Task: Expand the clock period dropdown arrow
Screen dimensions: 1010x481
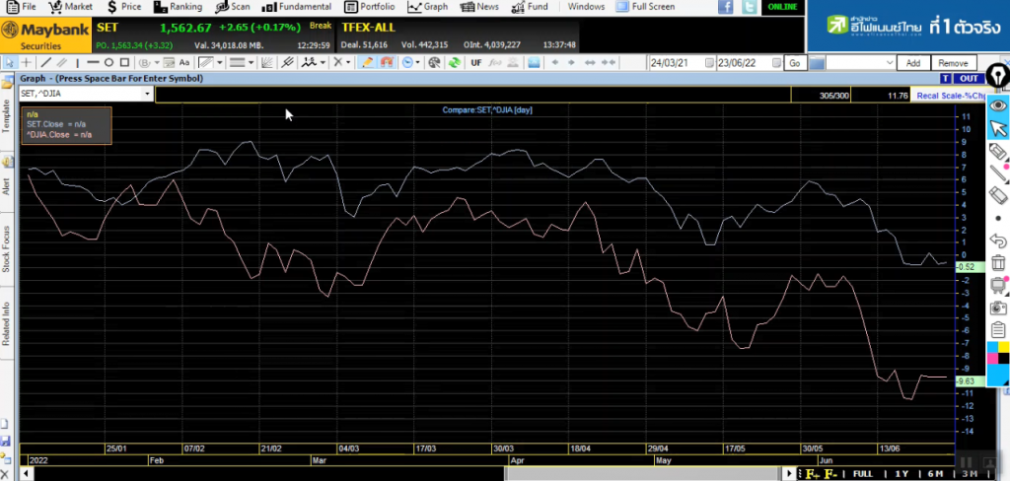Action: tap(417, 62)
